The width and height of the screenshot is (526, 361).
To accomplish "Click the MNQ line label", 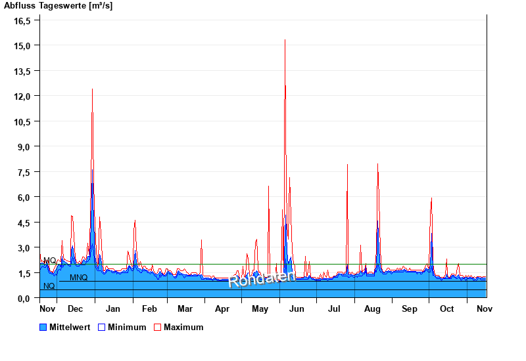I will coord(78,278).
